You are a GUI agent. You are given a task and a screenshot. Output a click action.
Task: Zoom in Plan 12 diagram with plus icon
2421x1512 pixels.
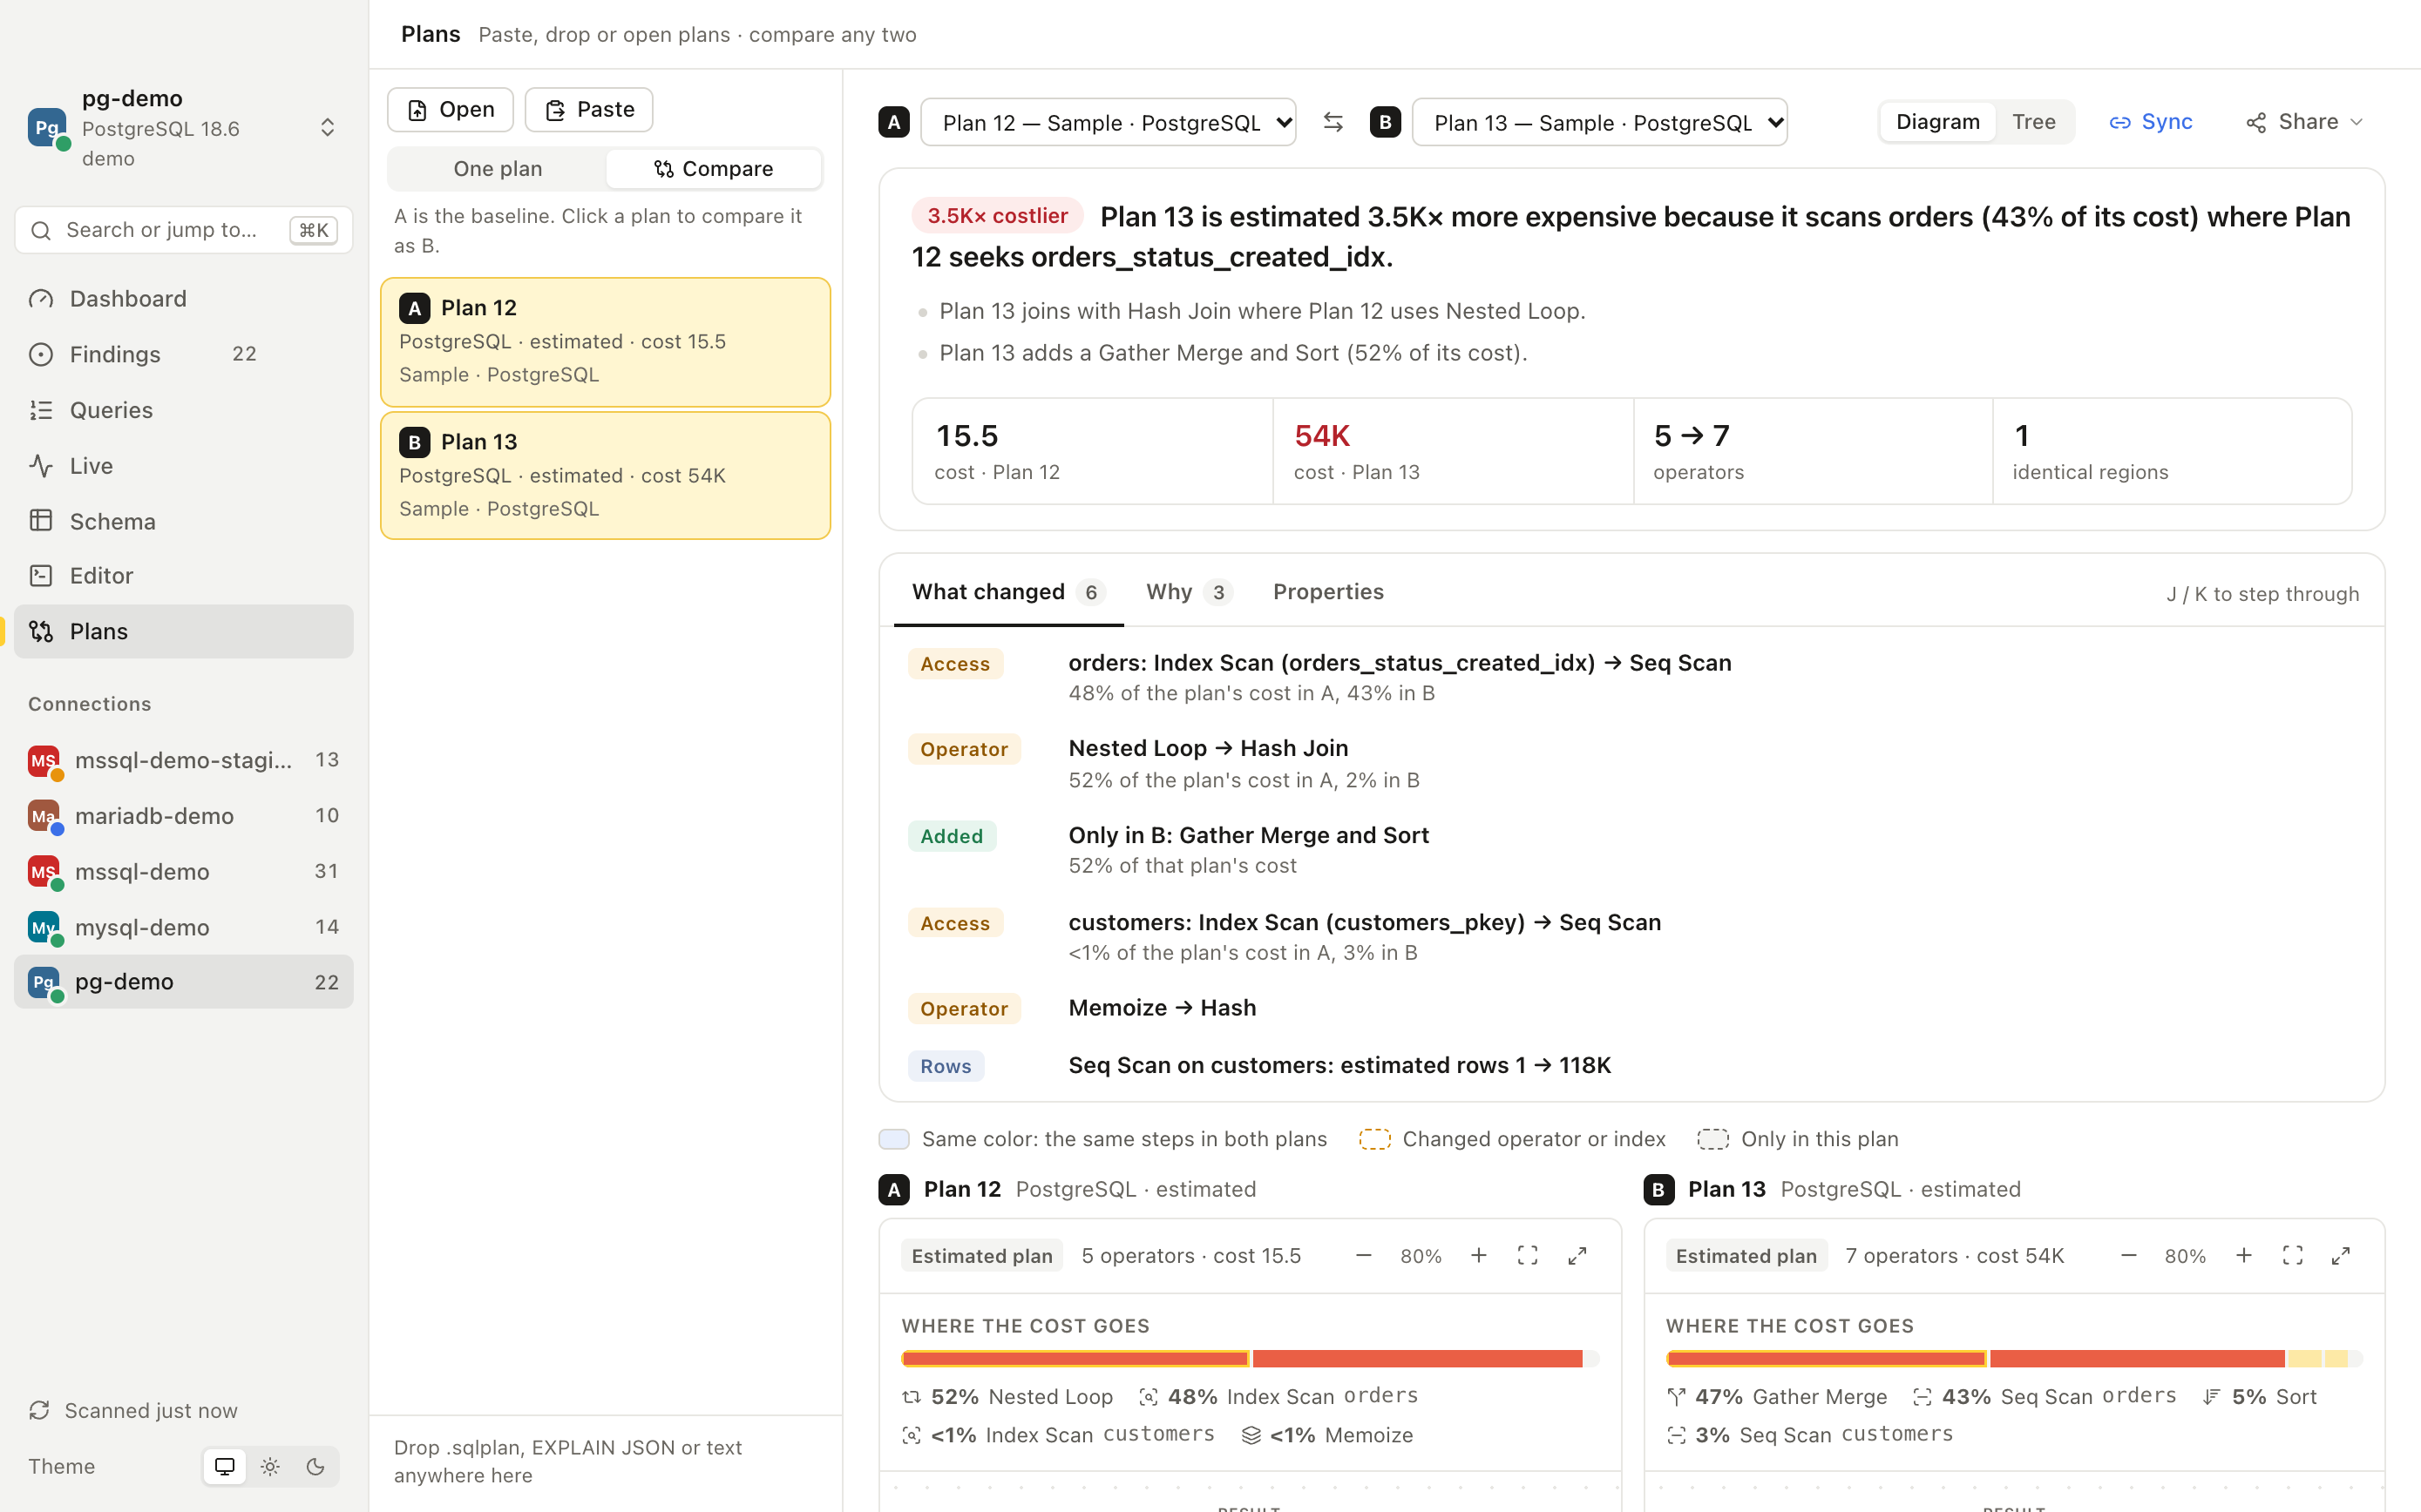click(x=1479, y=1255)
